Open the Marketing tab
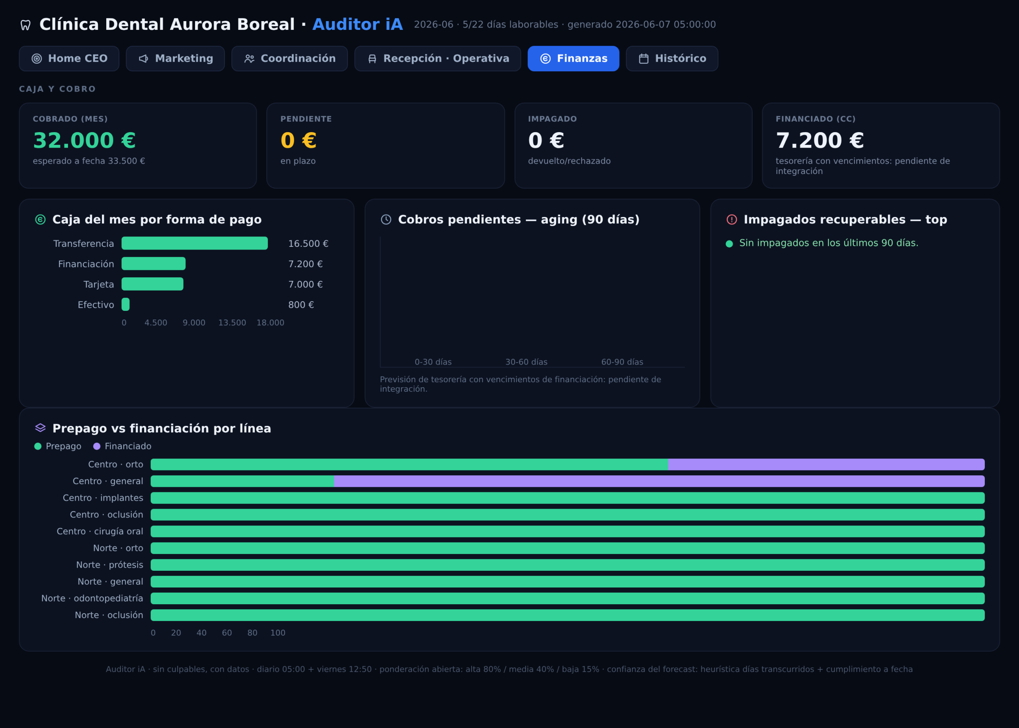The width and height of the screenshot is (1019, 728). (x=175, y=59)
